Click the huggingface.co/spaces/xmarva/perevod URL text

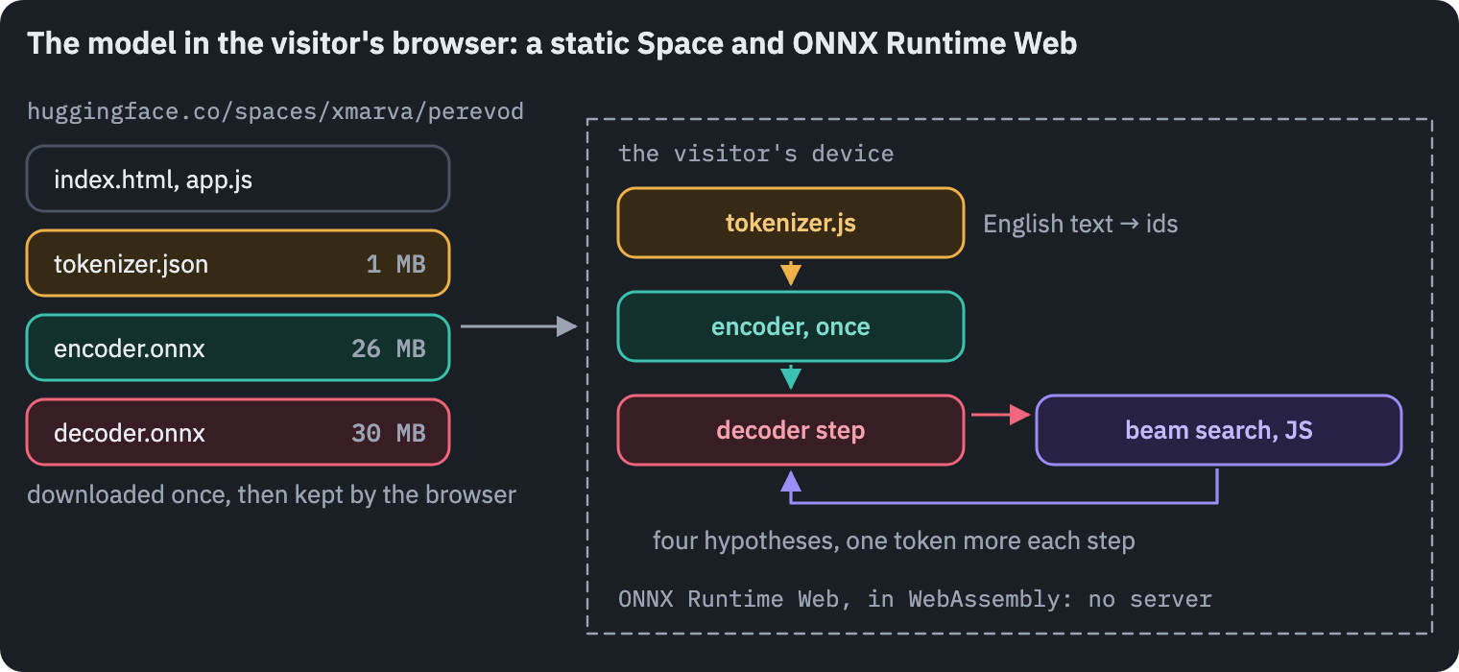pos(275,111)
